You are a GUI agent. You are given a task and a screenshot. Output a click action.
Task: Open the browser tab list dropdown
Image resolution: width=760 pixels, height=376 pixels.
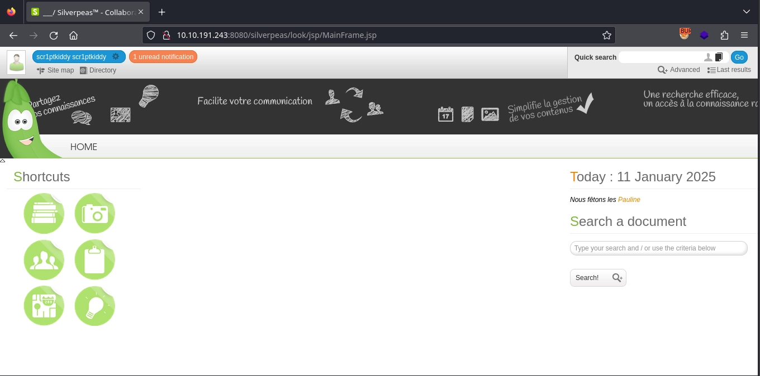click(x=747, y=12)
